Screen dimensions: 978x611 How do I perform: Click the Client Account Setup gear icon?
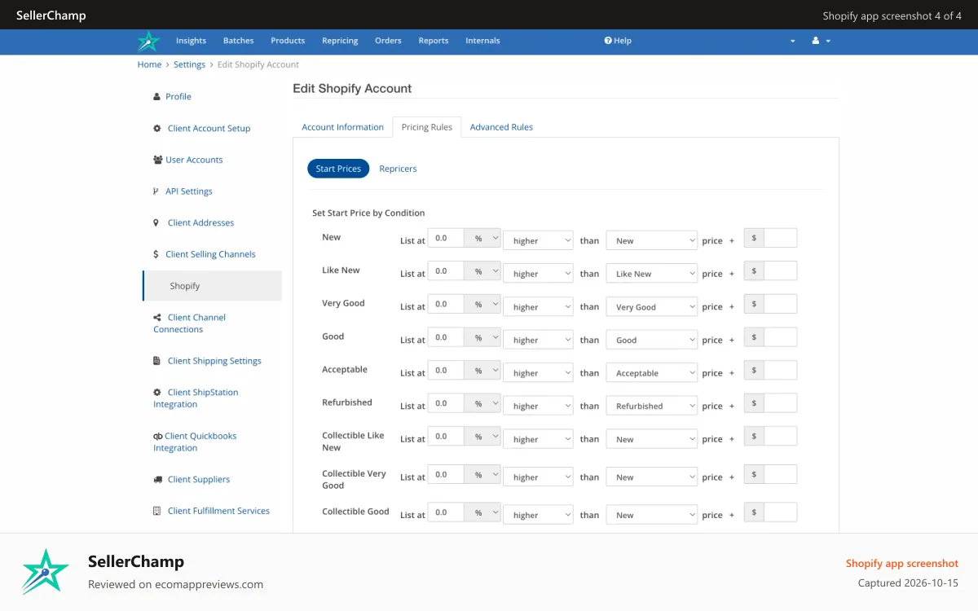pyautogui.click(x=157, y=129)
